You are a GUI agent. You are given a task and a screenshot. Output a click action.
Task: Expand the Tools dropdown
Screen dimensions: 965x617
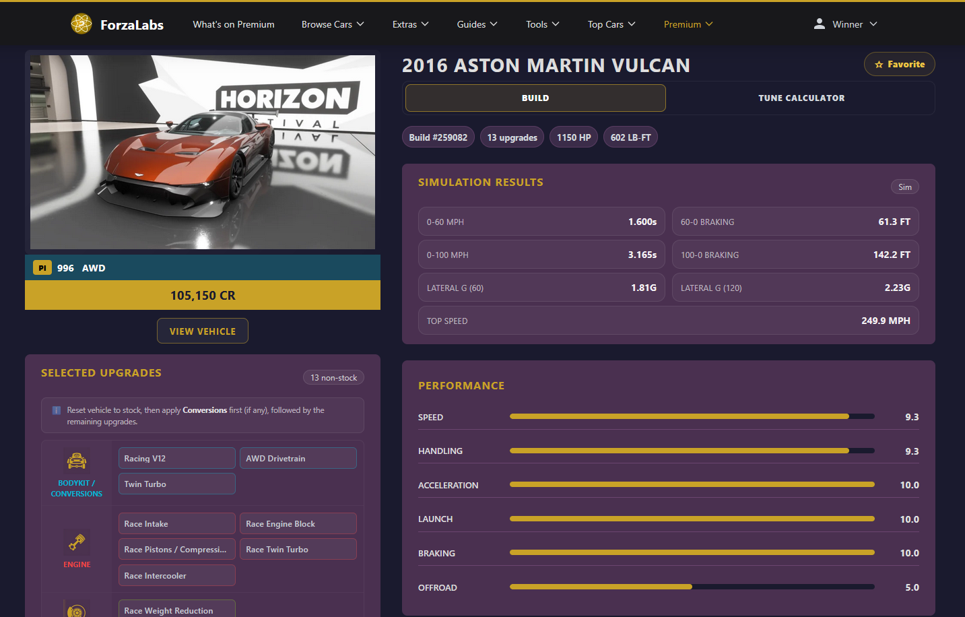click(542, 24)
